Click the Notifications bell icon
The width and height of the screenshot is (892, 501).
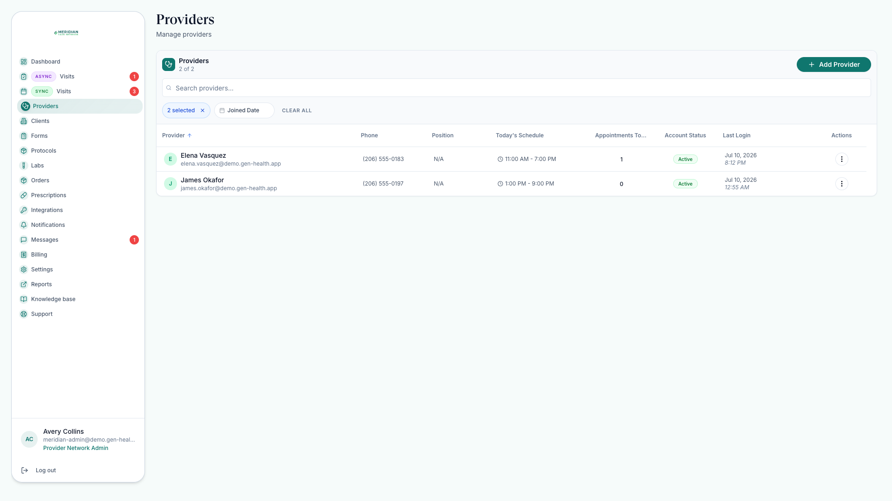coord(24,225)
